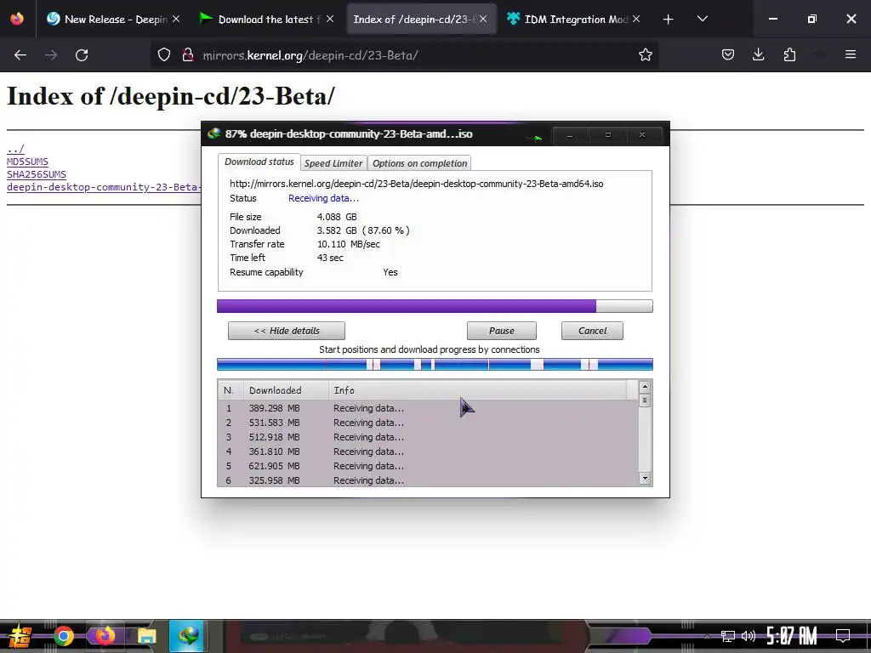Select connection 3 row 512.918 MB
The image size is (871, 653).
[428, 437]
